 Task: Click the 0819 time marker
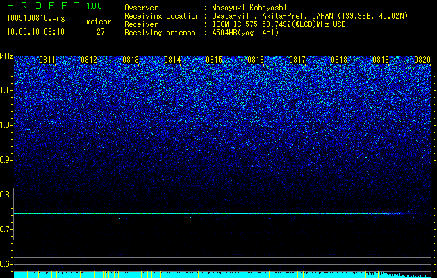(x=381, y=60)
